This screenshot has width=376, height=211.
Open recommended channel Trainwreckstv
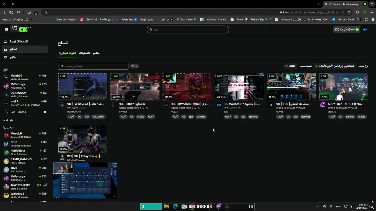pyautogui.click(x=25, y=187)
